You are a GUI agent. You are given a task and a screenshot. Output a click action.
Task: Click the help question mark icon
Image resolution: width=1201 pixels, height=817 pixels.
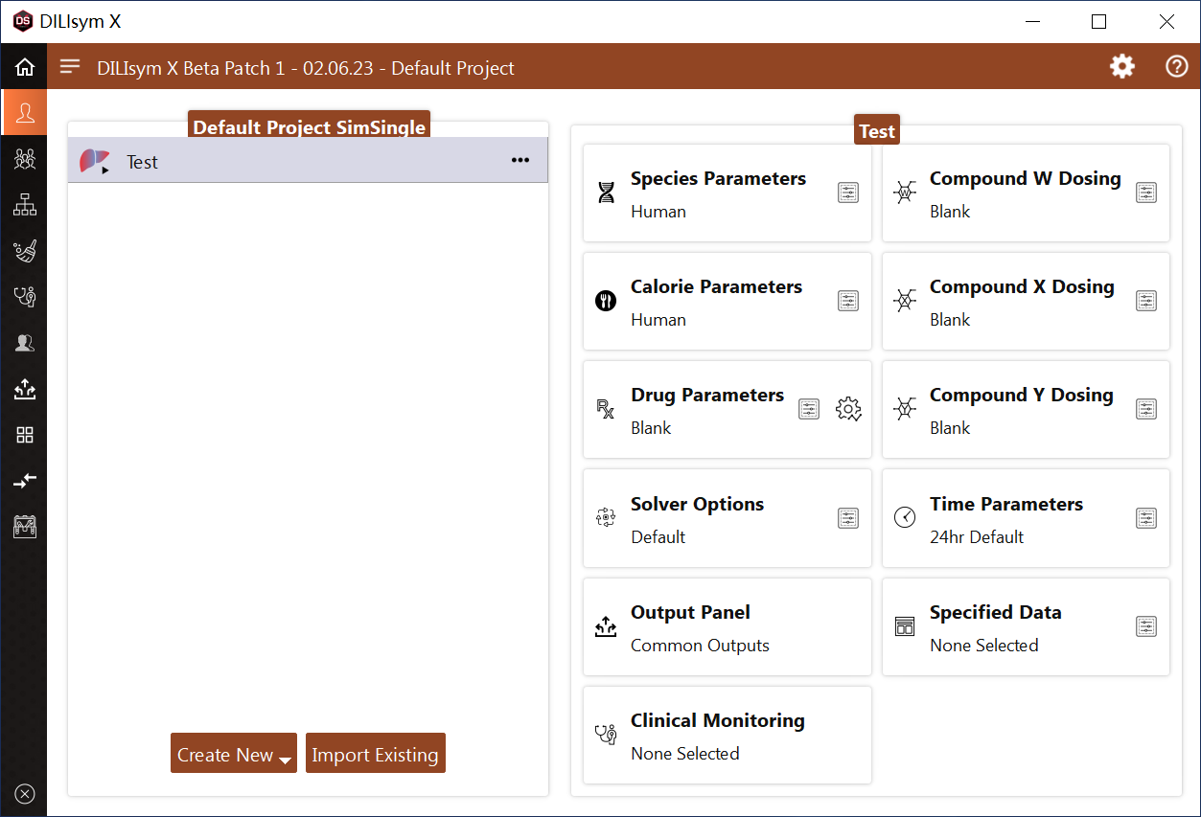click(x=1176, y=67)
